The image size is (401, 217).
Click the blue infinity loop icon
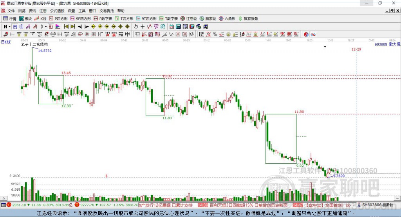(313, 34)
